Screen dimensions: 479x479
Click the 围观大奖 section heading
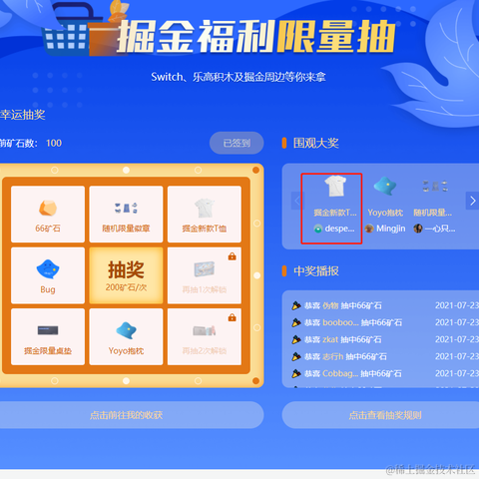(316, 143)
